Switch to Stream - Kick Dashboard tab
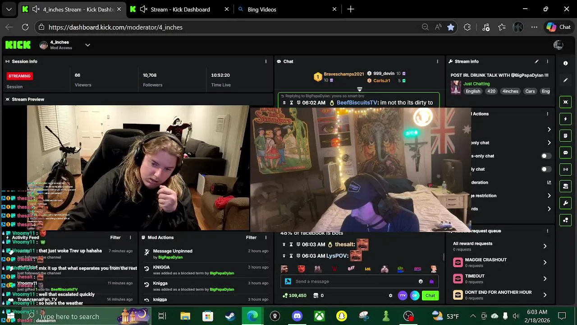 [180, 9]
